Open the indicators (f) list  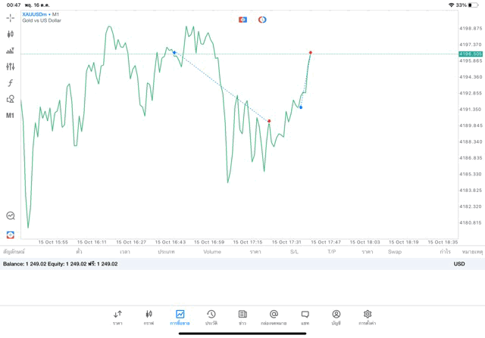tap(10, 83)
